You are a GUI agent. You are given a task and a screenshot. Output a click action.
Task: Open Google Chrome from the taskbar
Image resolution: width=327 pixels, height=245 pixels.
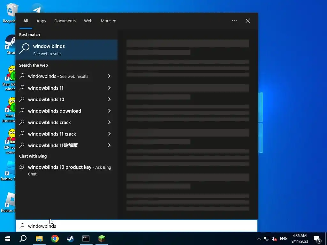(55, 239)
